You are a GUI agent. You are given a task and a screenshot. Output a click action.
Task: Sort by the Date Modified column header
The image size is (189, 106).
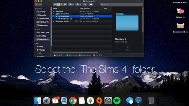click(x=85, y=8)
